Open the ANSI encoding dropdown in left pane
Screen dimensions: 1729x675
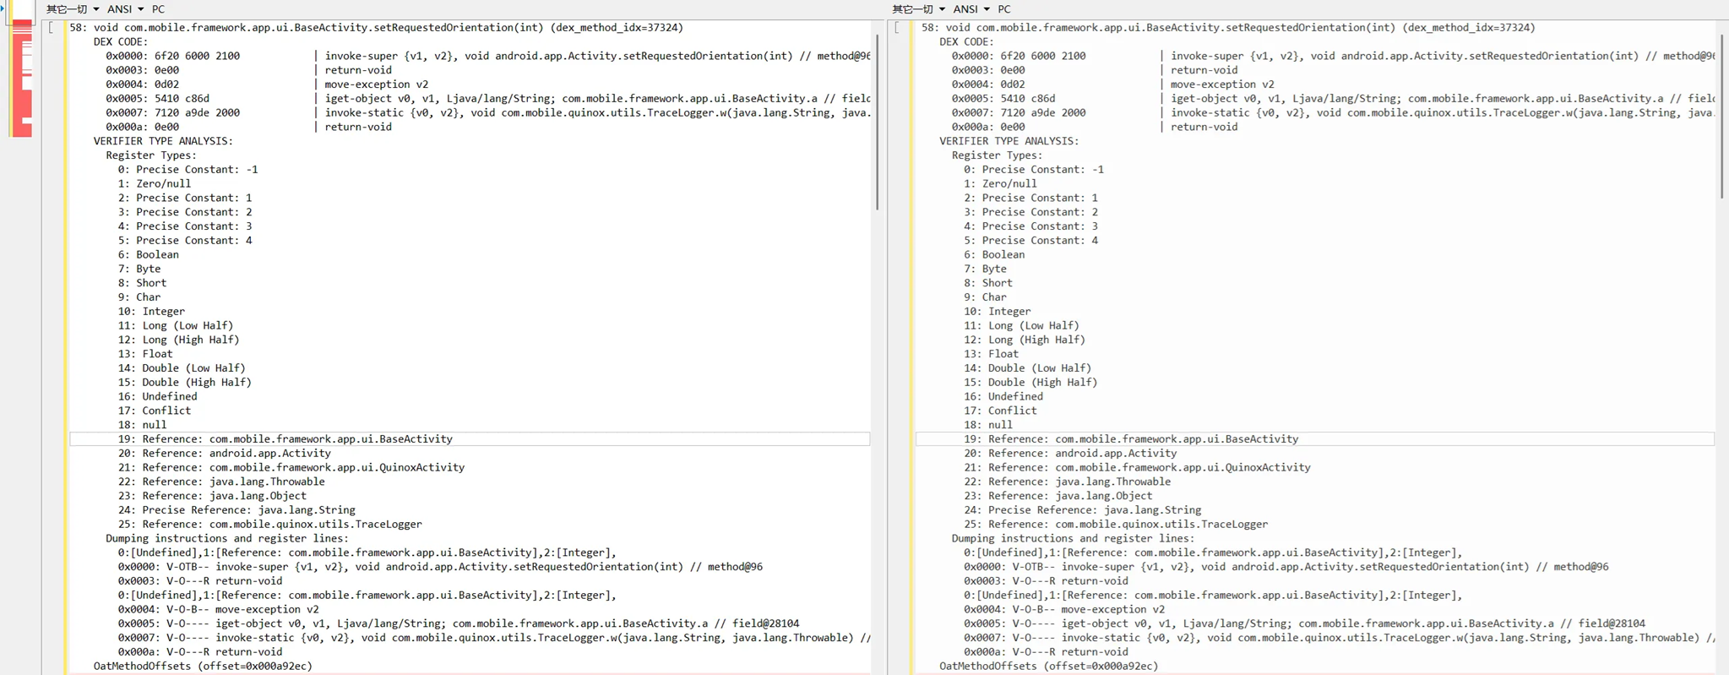(x=125, y=9)
